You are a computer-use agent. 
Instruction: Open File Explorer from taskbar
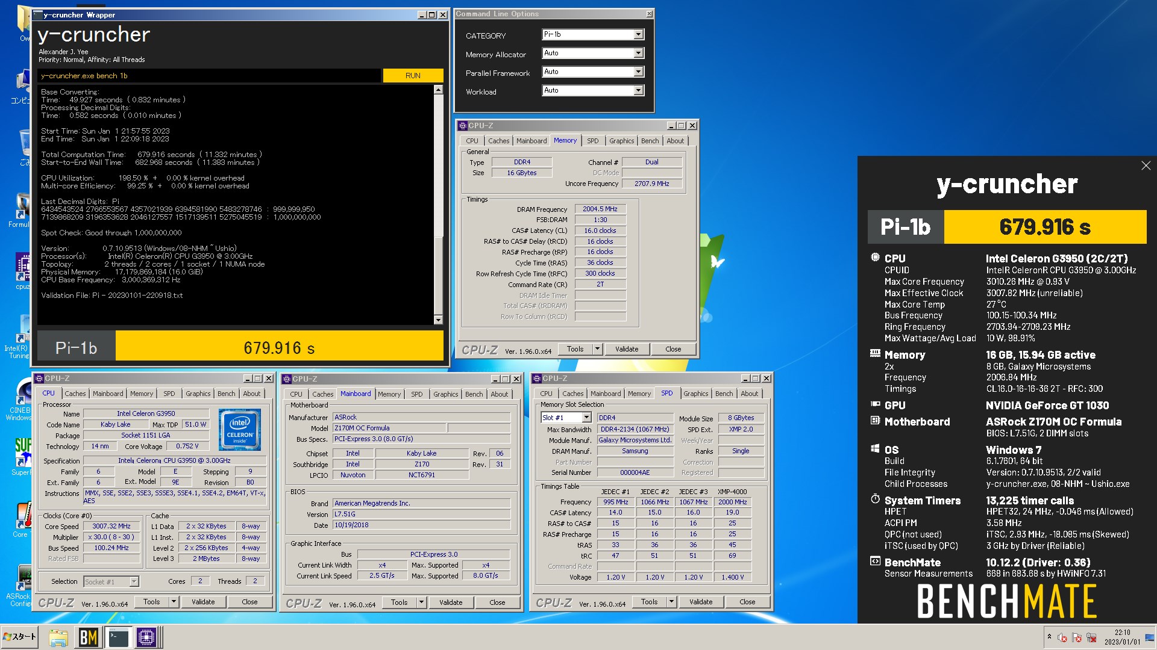(58, 637)
